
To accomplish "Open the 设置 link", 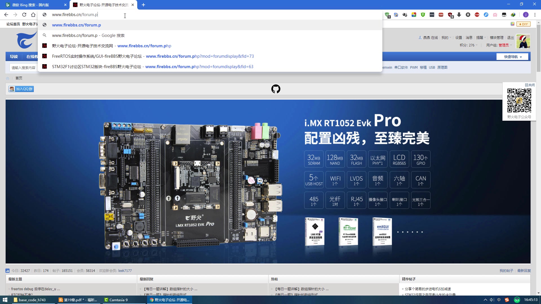I will point(459,38).
